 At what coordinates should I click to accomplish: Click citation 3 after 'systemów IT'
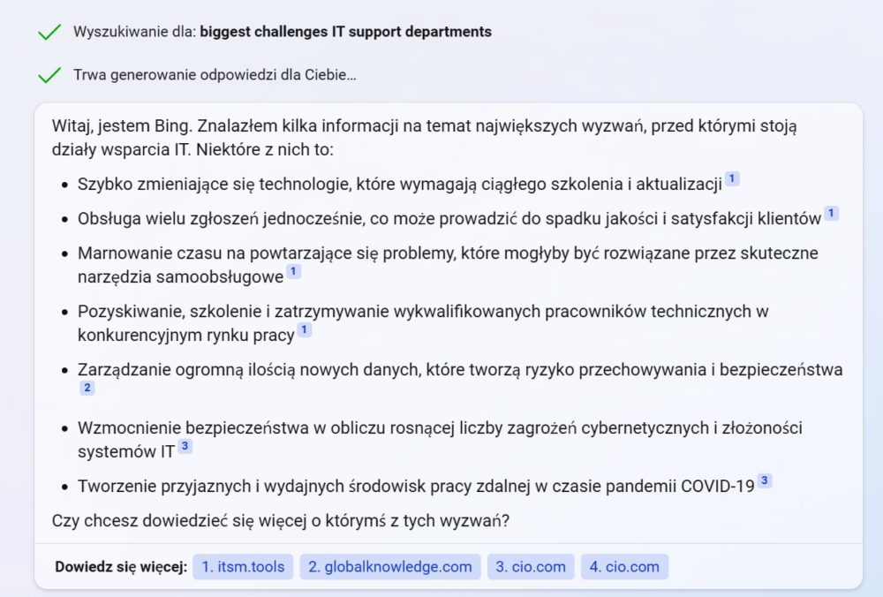tap(185, 446)
